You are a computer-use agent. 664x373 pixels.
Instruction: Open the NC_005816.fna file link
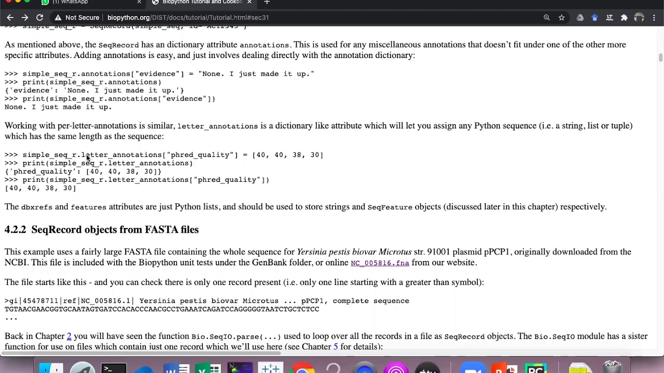click(380, 263)
